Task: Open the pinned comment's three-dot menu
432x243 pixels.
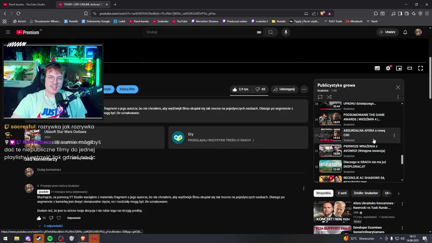Action: (304, 188)
